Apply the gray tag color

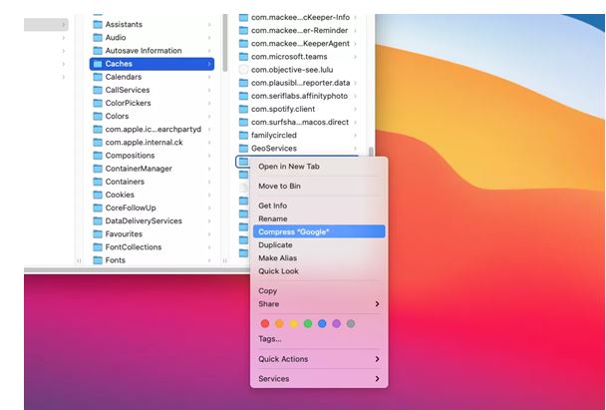(x=351, y=324)
